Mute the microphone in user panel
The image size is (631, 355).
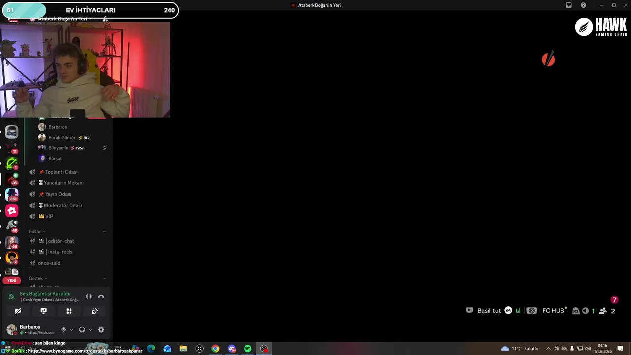point(63,330)
